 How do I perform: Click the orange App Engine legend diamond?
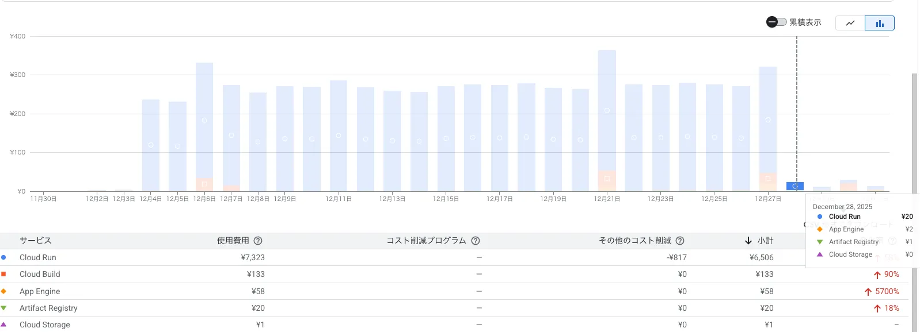tap(3, 291)
